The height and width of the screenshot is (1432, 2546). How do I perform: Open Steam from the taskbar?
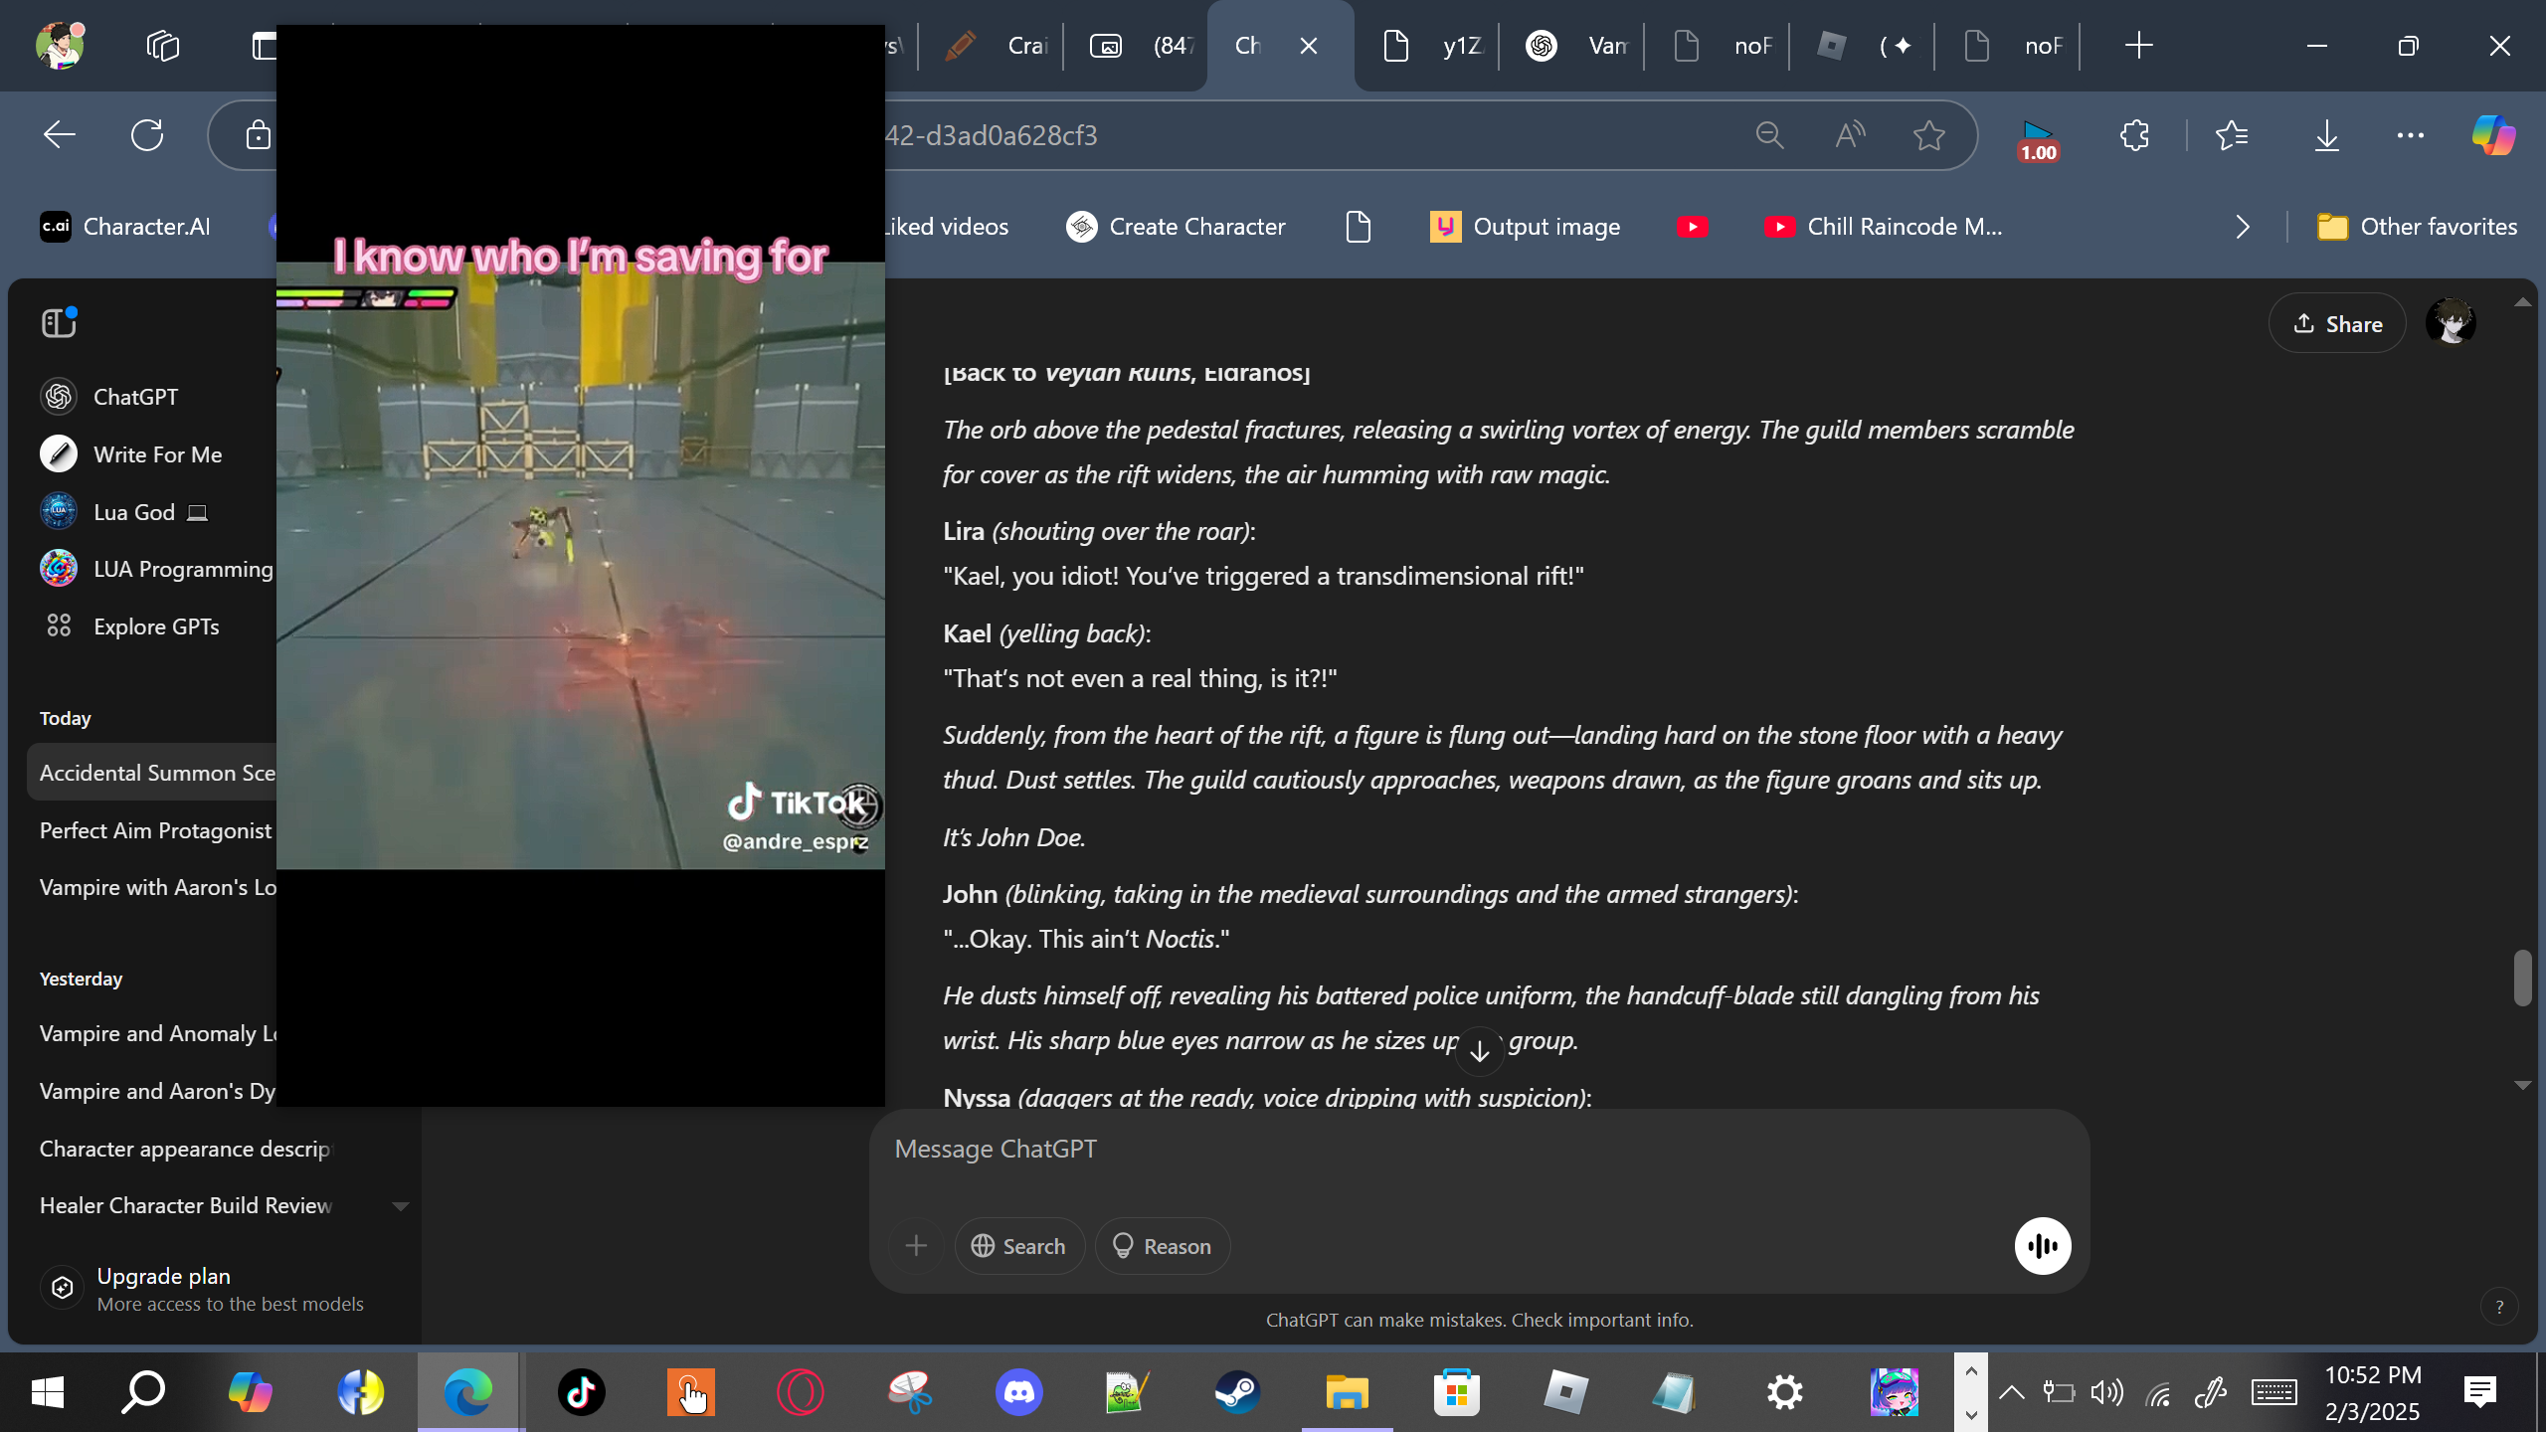tap(1237, 1392)
